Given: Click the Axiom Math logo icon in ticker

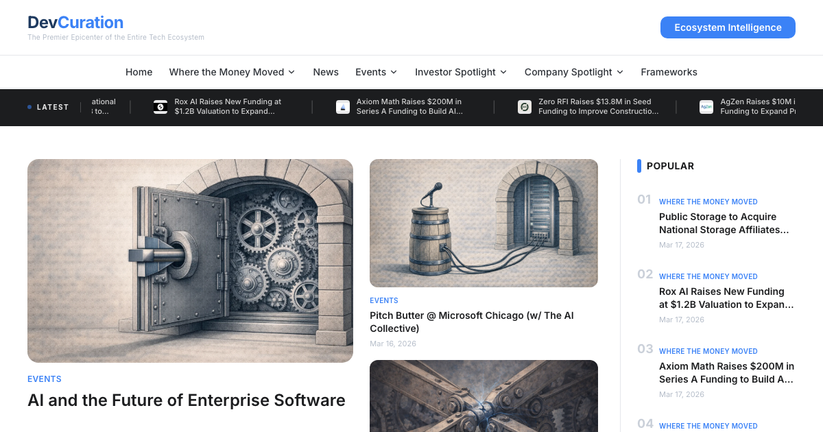Looking at the screenshot, I should 343,107.
